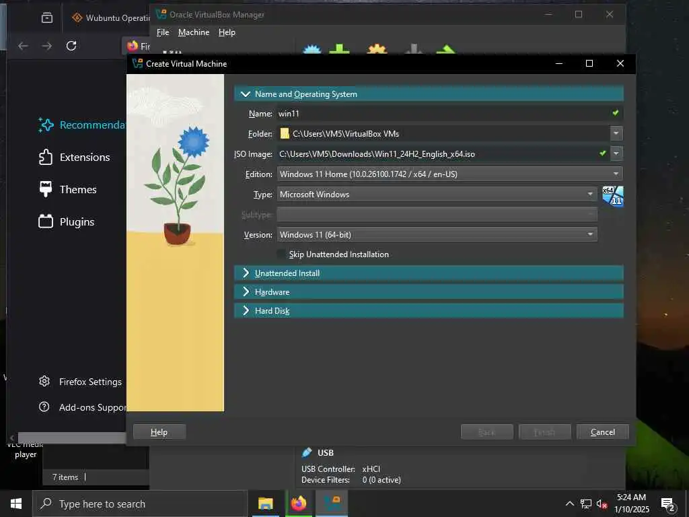Image resolution: width=689 pixels, height=517 pixels.
Task: Open the Version dropdown showing Windows 11 (64-bit)
Action: pos(437,235)
